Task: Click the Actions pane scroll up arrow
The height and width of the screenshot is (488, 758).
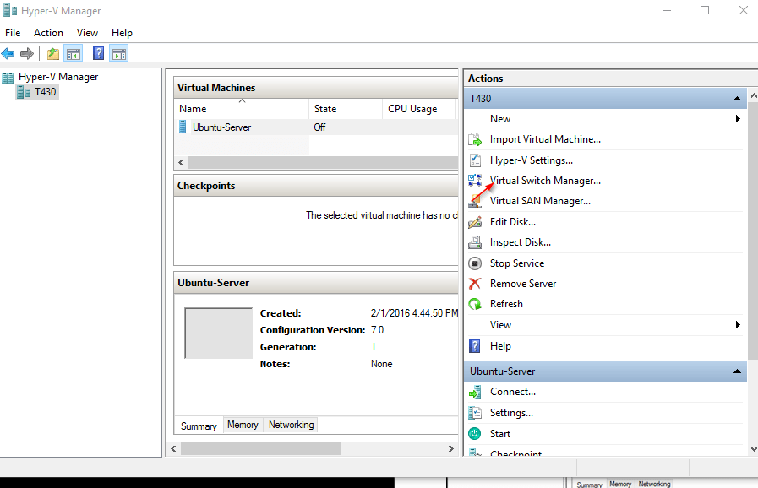Action: click(753, 96)
